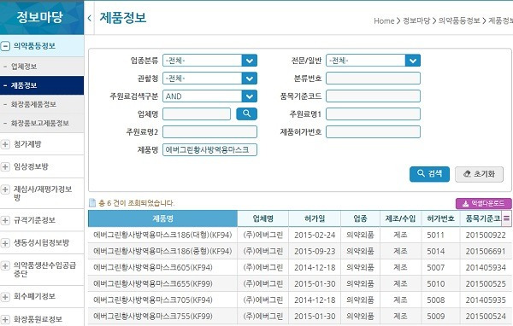The height and width of the screenshot is (326, 513).
Task: Click permit number 5010
Action: 435,284
